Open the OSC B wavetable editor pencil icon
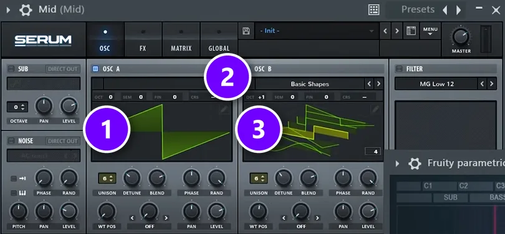 coord(375,109)
